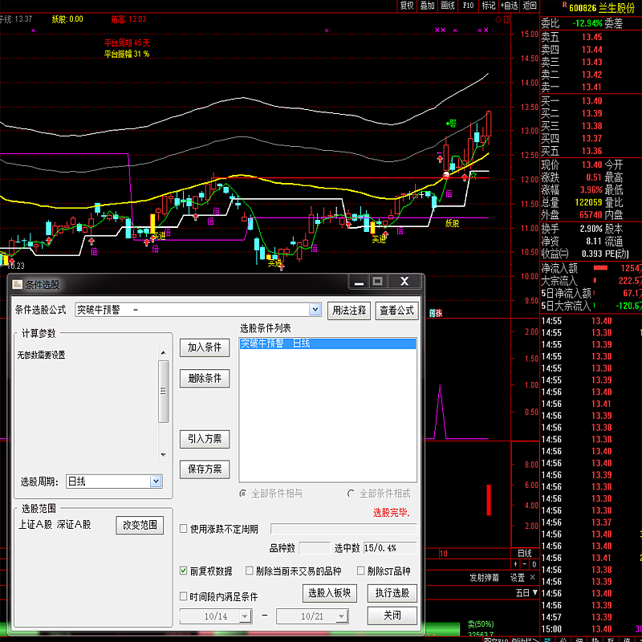
Task: Open the 设置 tab
Action: (518, 577)
